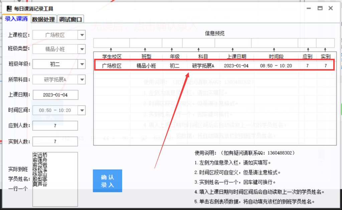This screenshot has height=210, width=342.
Task: Click the 实到人数 input field
Action: tap(55, 141)
